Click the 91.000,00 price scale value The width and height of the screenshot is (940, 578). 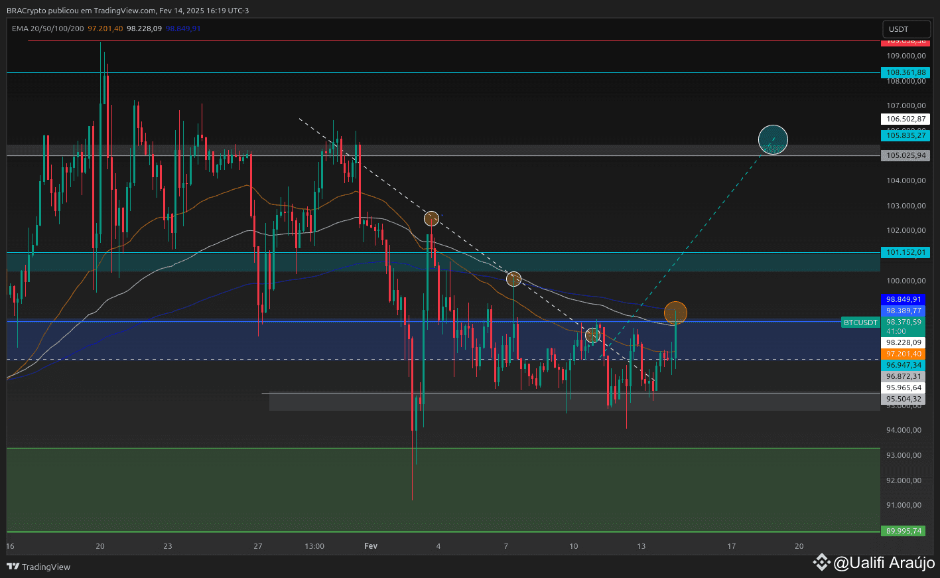904,505
